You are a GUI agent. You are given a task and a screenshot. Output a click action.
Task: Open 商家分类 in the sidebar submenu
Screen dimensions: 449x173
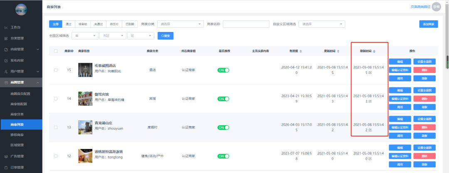click(x=17, y=114)
